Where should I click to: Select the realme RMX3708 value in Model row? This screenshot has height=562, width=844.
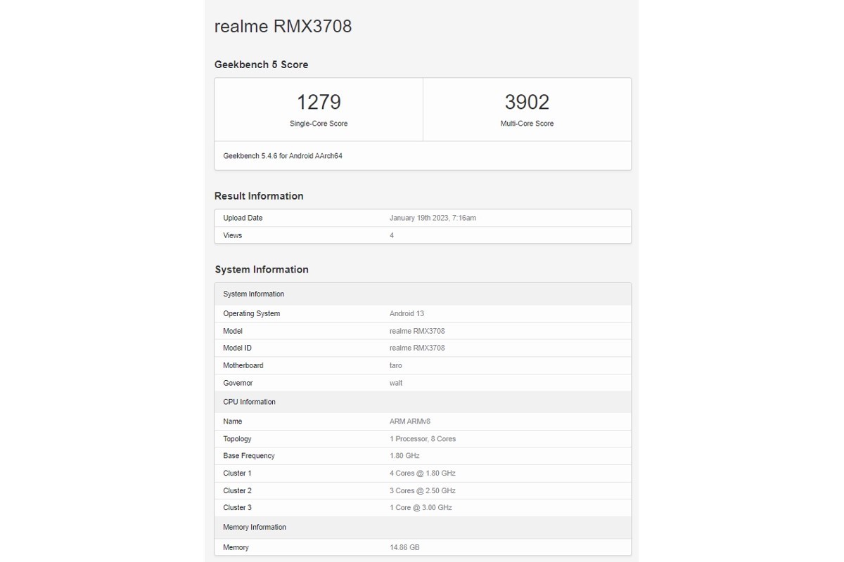click(417, 331)
